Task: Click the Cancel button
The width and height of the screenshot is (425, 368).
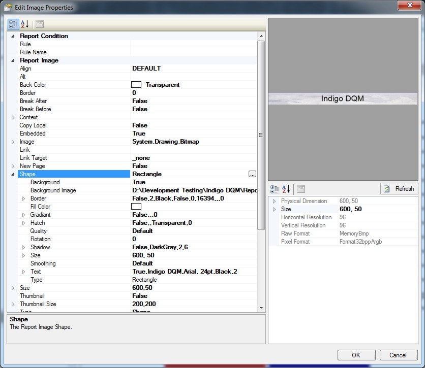Action: (x=399, y=355)
